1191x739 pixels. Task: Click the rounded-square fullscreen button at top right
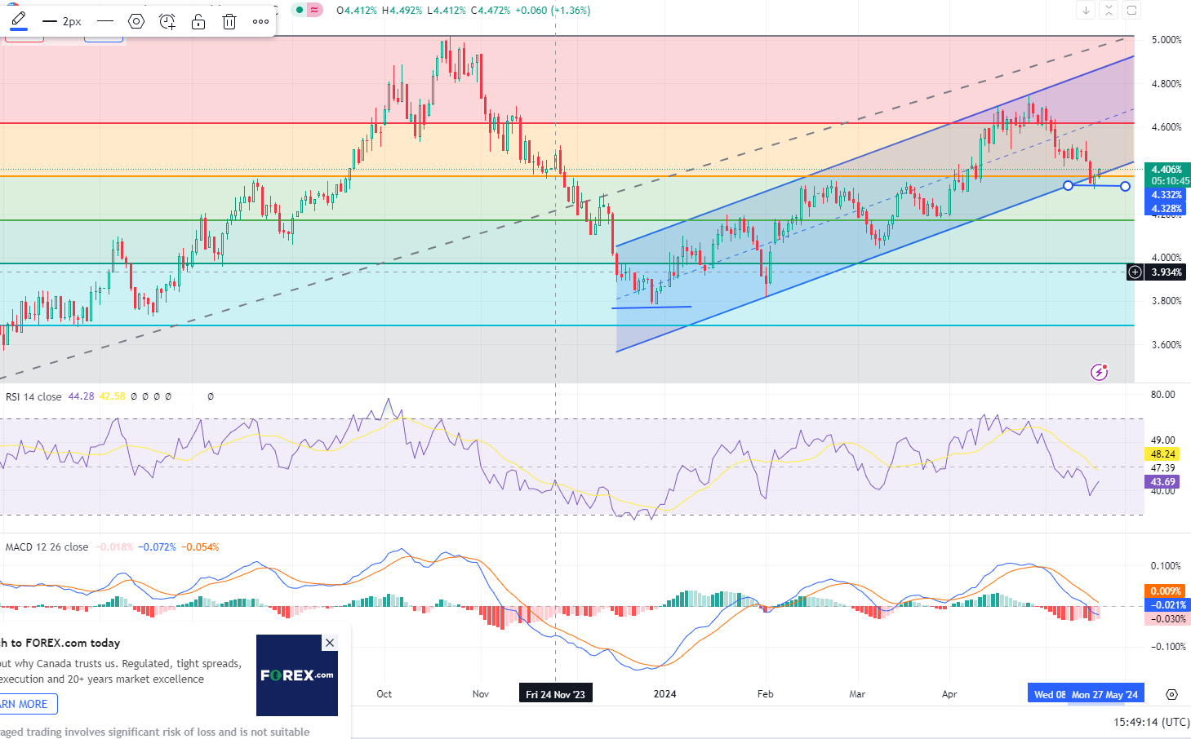pyautogui.click(x=1131, y=10)
